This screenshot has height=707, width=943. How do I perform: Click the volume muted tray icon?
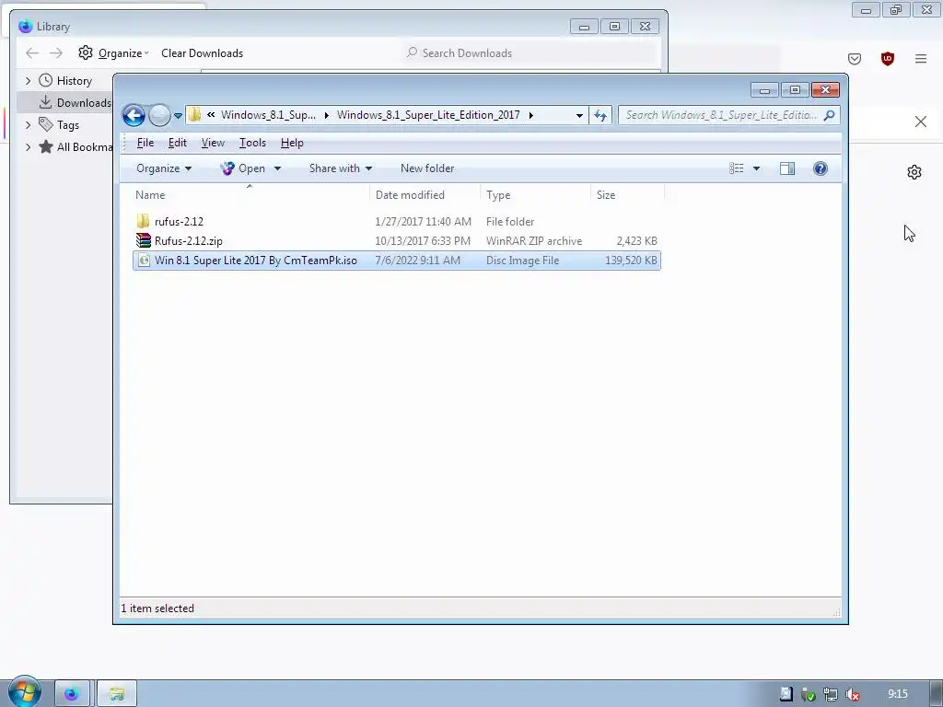coord(853,694)
